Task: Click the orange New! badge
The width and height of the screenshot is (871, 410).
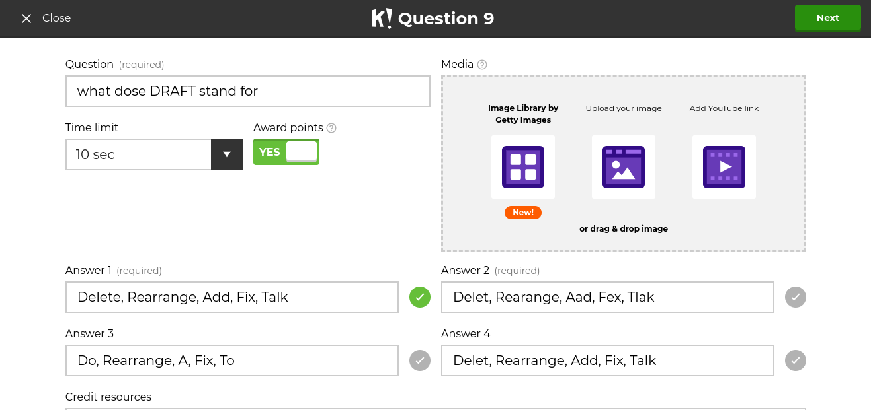Action: 522,213
